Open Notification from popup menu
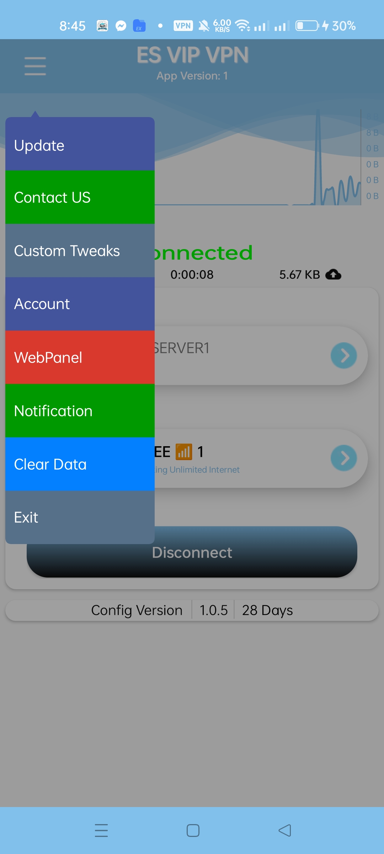 (80, 411)
